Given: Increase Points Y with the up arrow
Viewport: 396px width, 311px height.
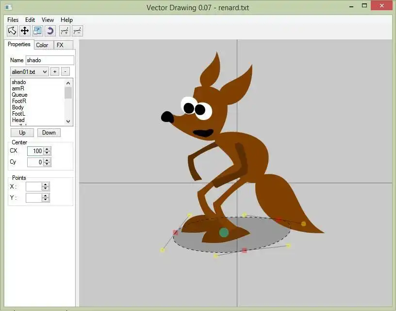Looking at the screenshot, I should [46, 196].
